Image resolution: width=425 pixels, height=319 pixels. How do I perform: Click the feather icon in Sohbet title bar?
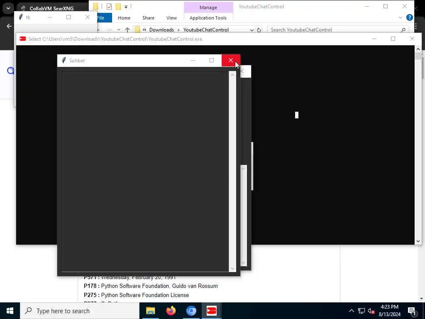[64, 60]
